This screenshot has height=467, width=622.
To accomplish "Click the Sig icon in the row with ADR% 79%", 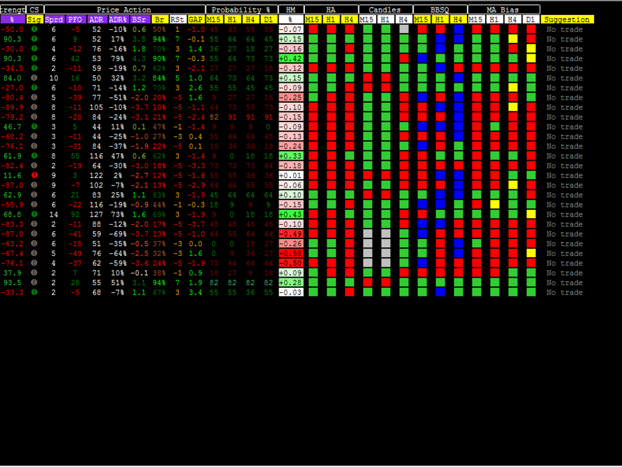I will click(34, 59).
